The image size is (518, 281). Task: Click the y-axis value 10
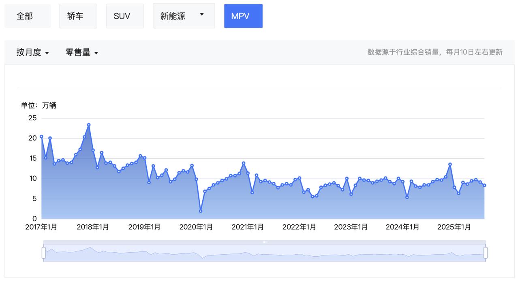(x=32, y=179)
